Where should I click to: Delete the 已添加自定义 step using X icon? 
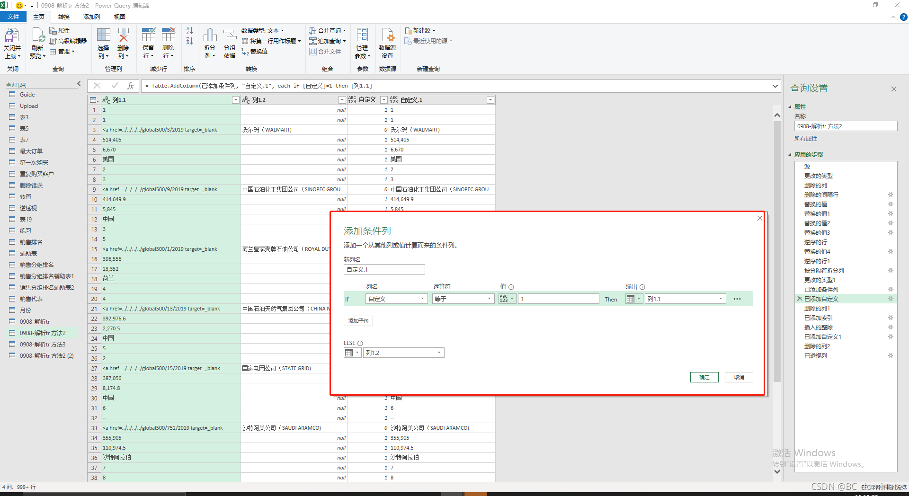tap(800, 299)
